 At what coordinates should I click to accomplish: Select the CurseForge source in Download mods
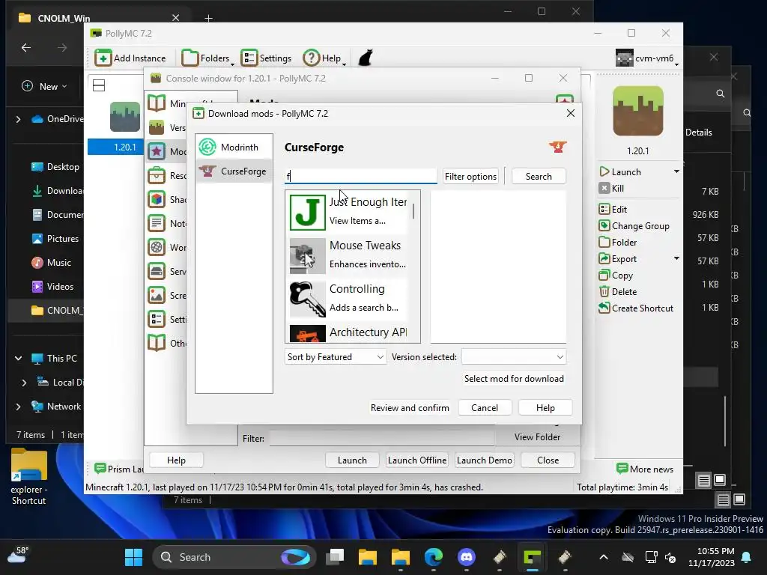tap(234, 171)
